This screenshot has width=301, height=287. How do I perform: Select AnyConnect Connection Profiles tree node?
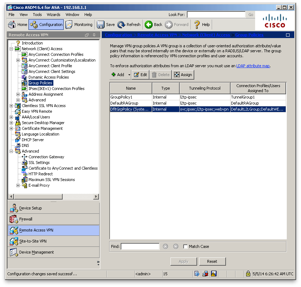point(56,54)
